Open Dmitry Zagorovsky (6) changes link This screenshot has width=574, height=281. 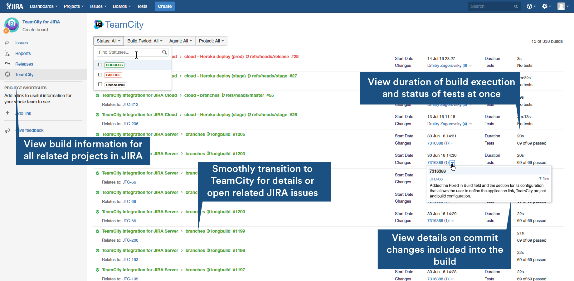447,66
